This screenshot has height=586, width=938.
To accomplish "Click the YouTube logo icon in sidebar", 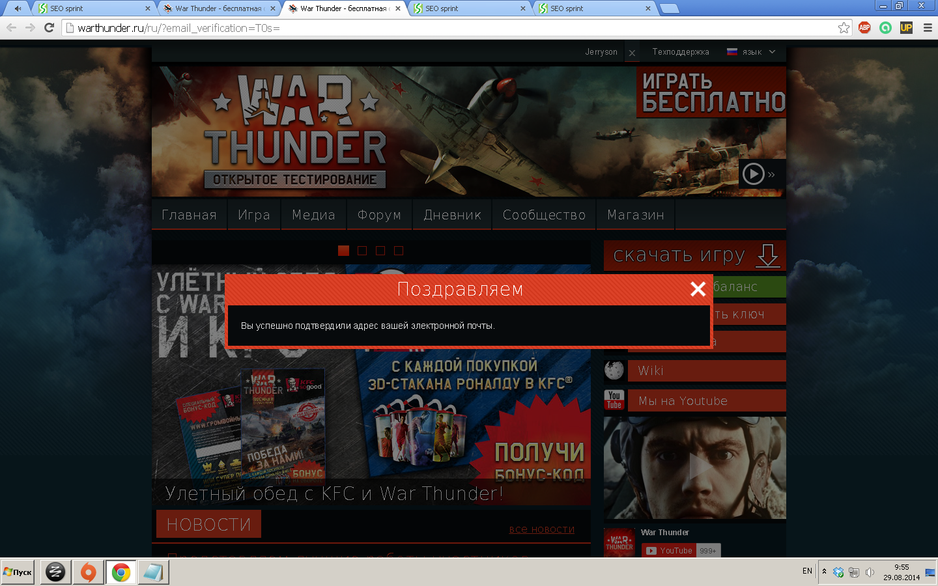I will pos(614,400).
